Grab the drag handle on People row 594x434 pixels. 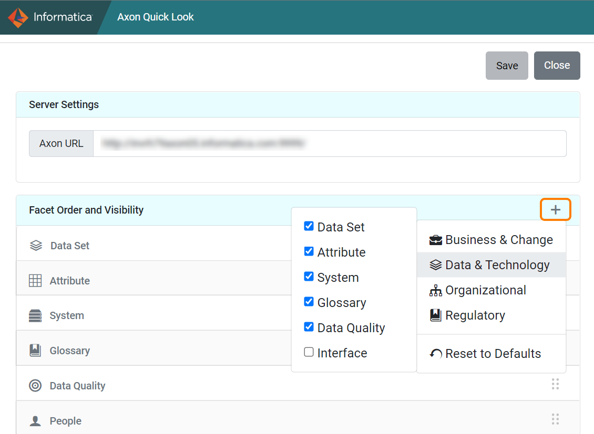click(555, 419)
